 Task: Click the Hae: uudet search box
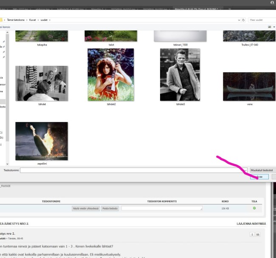(261, 20)
